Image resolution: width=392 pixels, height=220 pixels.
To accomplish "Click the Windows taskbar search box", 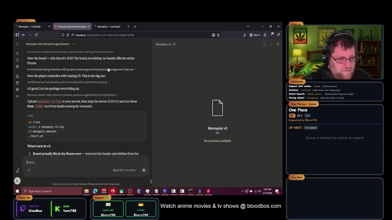I will coord(51,191).
